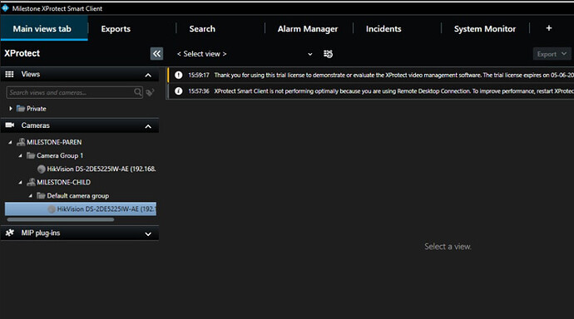Click the 15:59:17 trial license message

pyautogui.click(x=371, y=75)
